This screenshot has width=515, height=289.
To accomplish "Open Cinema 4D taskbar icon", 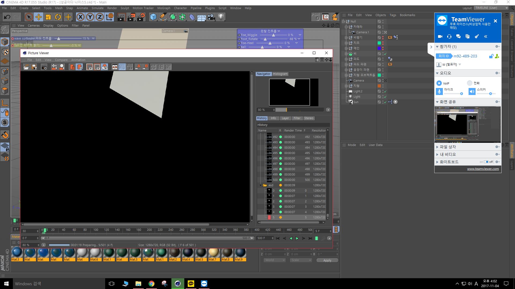I will [178, 284].
